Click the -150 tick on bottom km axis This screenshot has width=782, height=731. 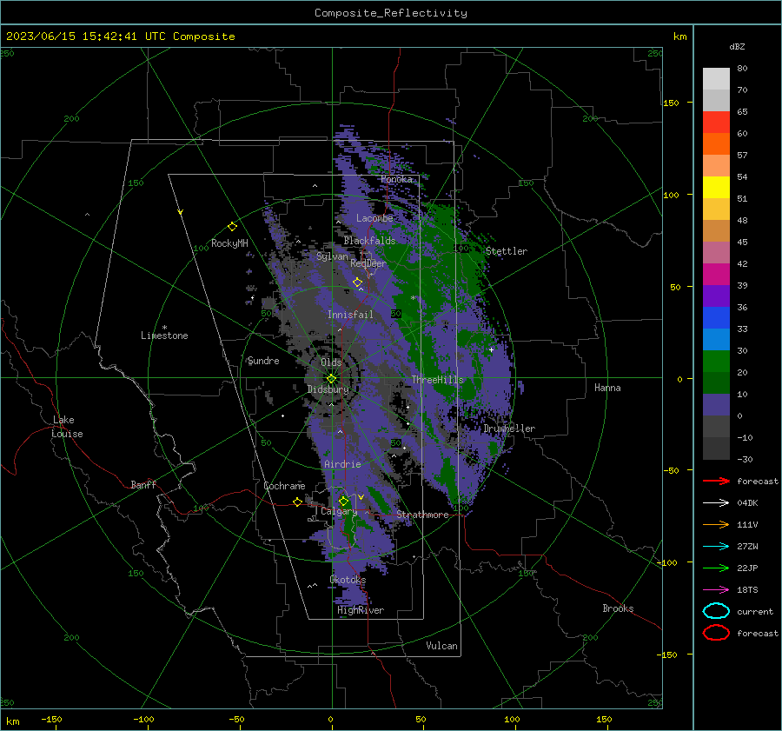(x=51, y=719)
